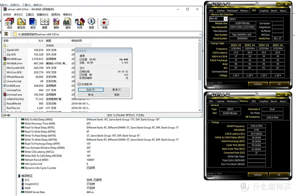
Task: Click the ECC chip icon in the list
Action: coord(23,180)
